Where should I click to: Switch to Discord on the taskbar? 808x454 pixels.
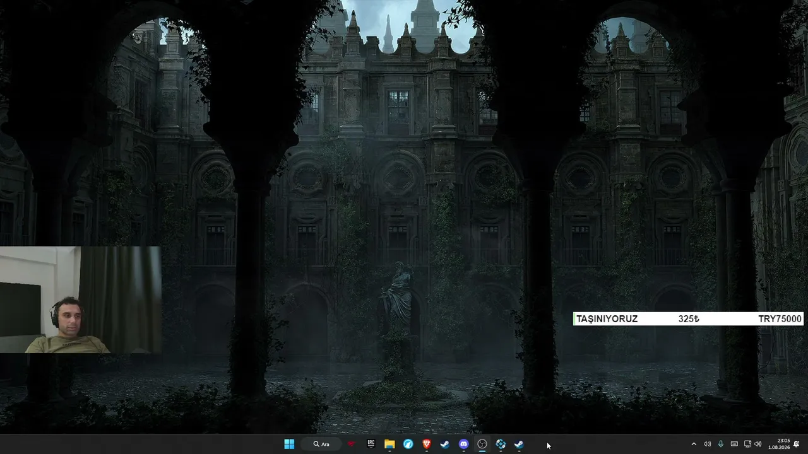click(x=464, y=444)
